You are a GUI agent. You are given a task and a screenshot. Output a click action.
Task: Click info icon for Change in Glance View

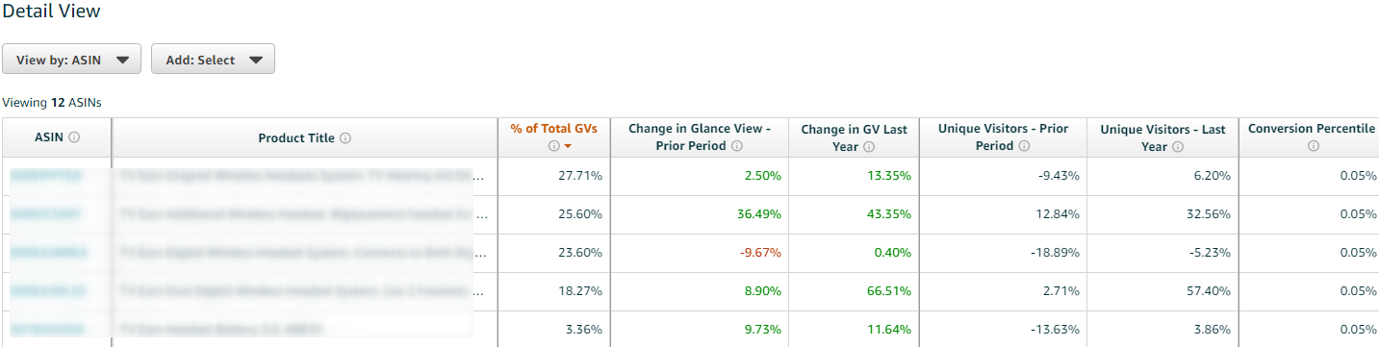click(x=736, y=146)
